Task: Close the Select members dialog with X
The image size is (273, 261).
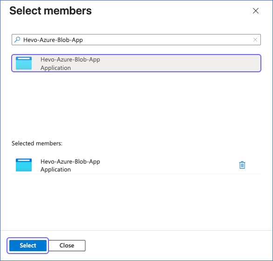Action: [256, 11]
